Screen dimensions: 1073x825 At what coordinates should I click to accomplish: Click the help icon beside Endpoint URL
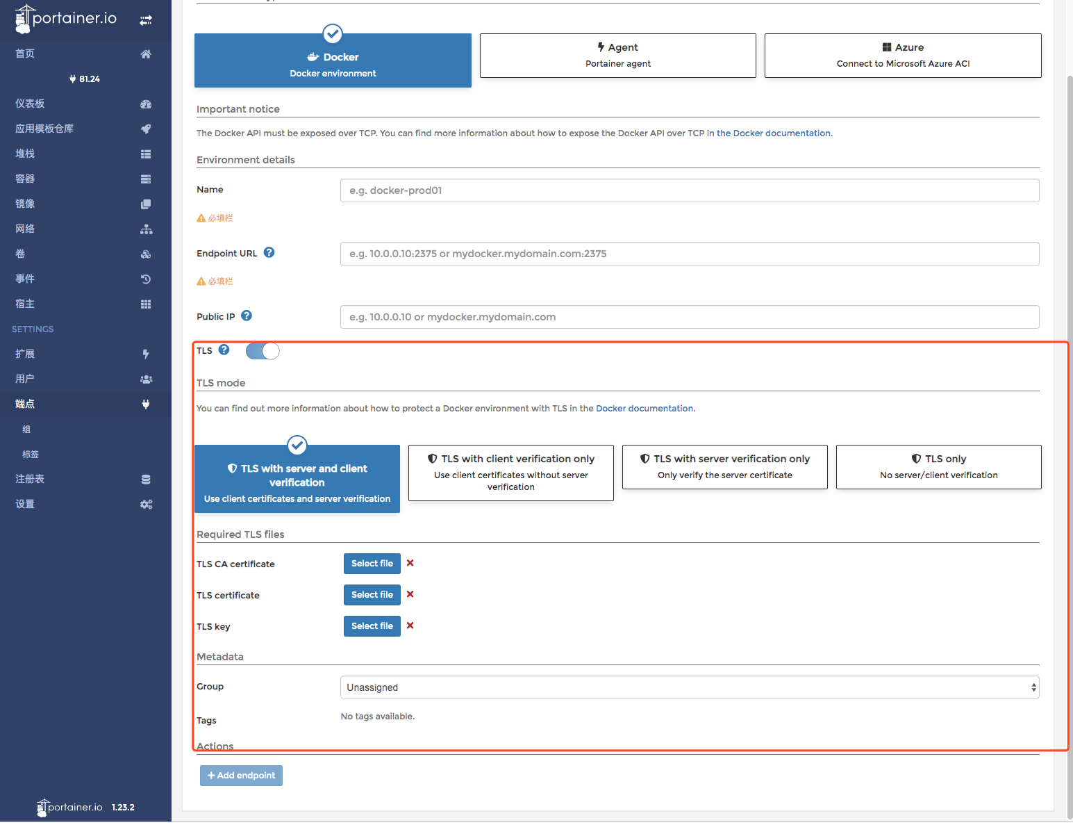coord(269,253)
